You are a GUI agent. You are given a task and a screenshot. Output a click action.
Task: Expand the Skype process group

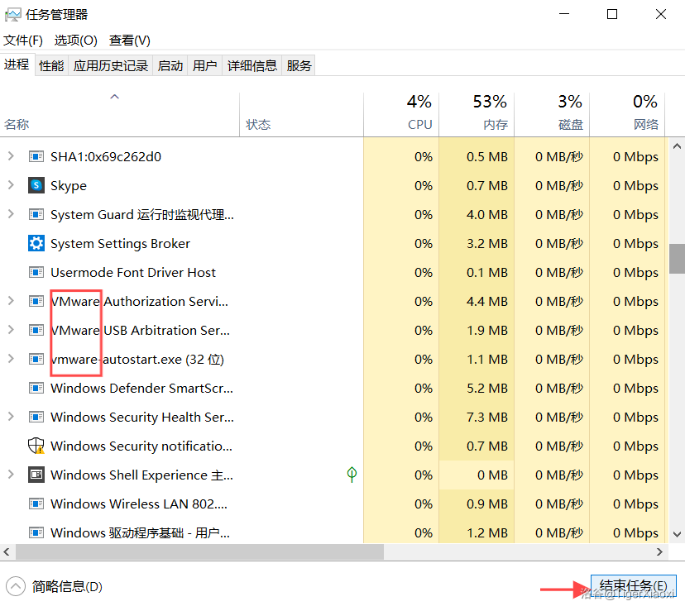click(11, 185)
